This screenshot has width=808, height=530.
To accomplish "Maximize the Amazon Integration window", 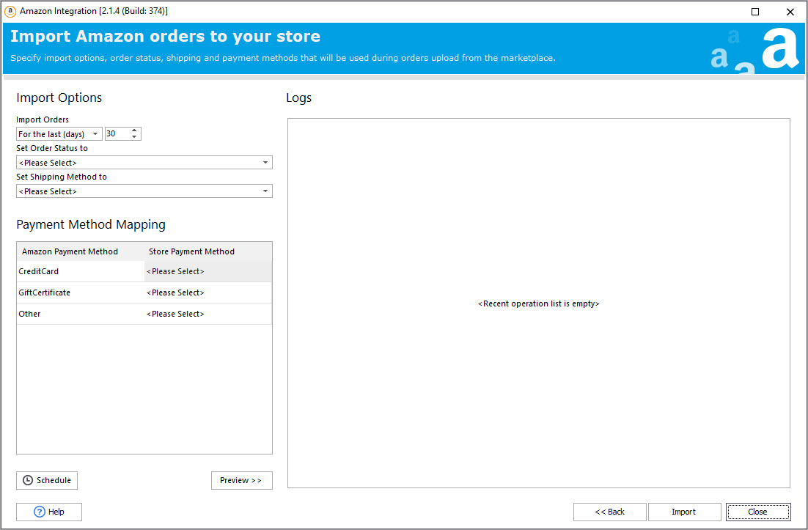I will 755,12.
